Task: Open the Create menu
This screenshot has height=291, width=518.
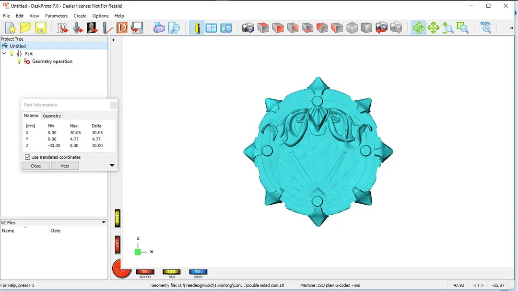Action: pyautogui.click(x=80, y=16)
